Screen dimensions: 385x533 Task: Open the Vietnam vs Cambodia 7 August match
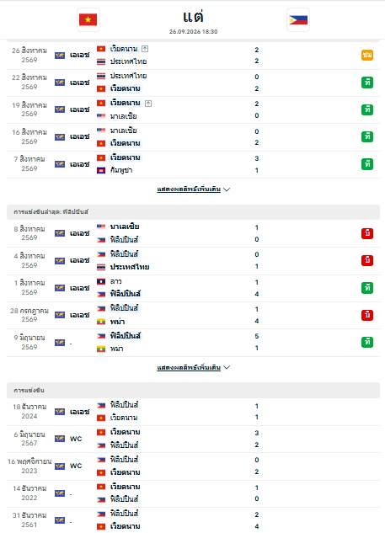point(193,164)
